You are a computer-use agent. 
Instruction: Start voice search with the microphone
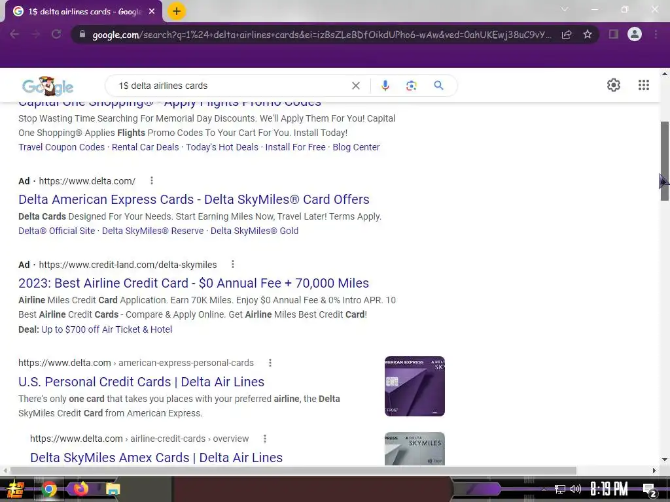385,86
